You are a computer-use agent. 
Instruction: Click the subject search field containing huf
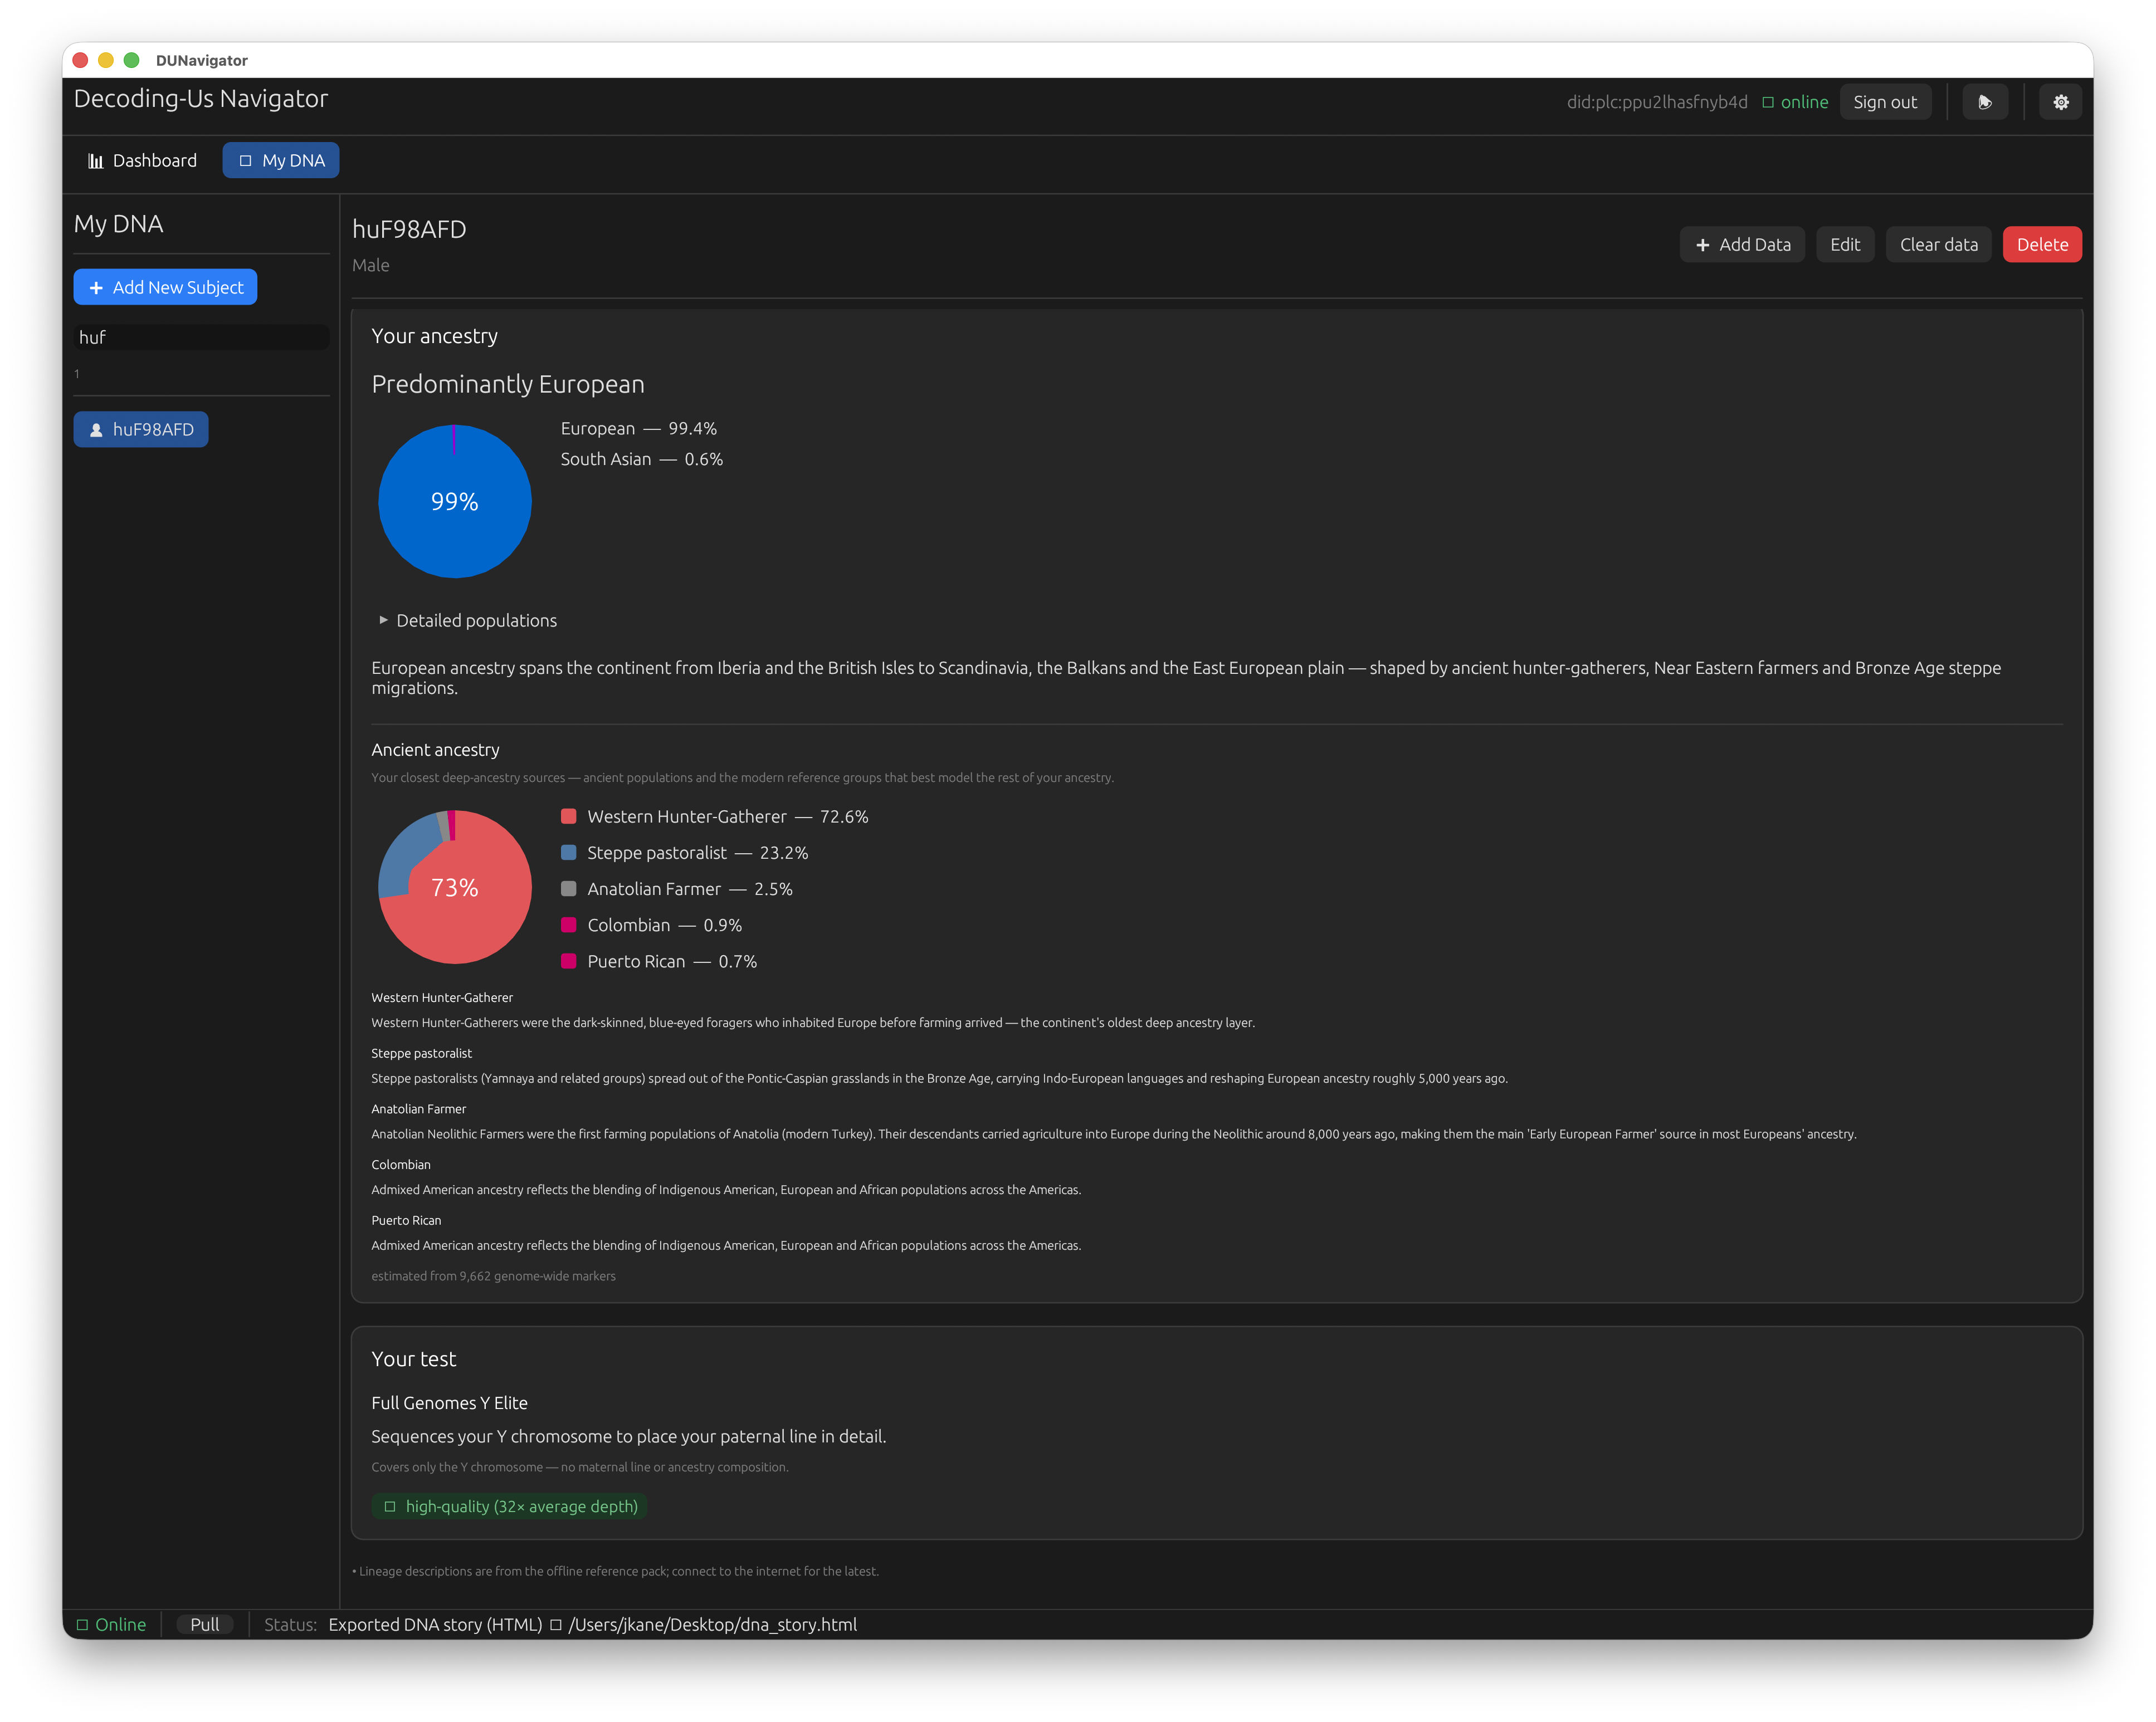coord(201,338)
